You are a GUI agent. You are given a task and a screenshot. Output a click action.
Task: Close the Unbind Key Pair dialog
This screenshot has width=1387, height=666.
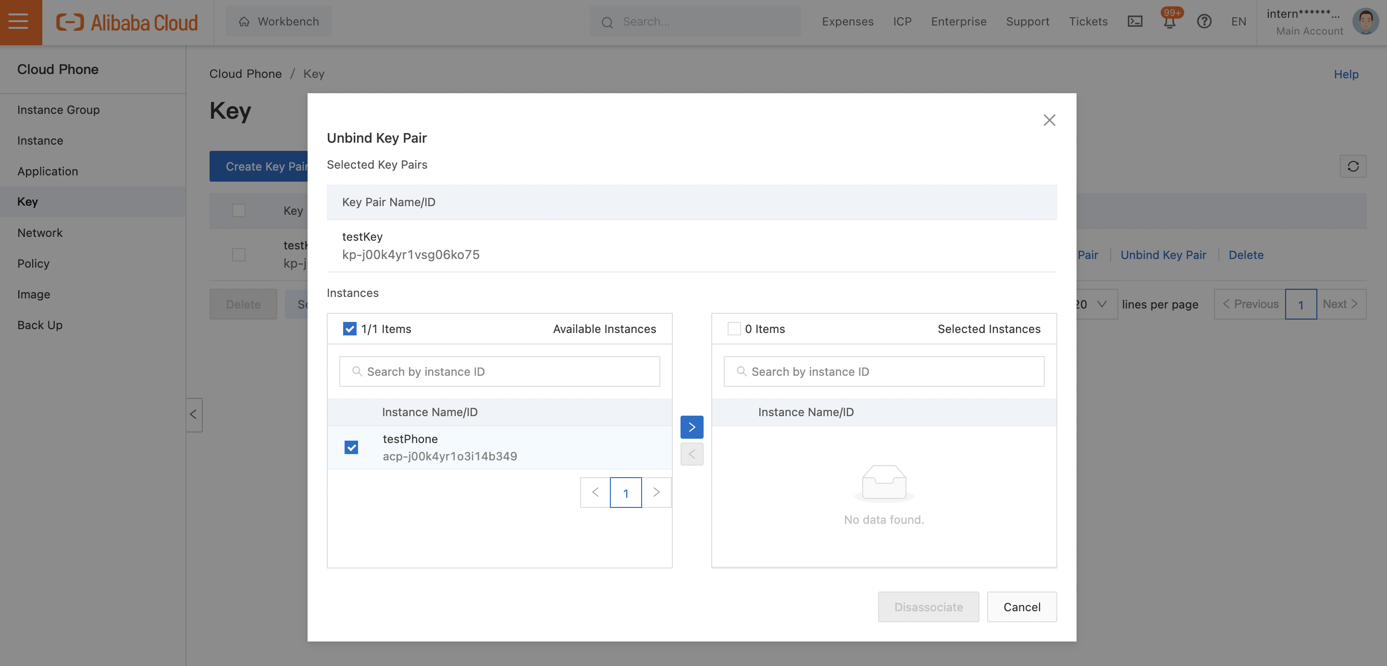[x=1049, y=120]
